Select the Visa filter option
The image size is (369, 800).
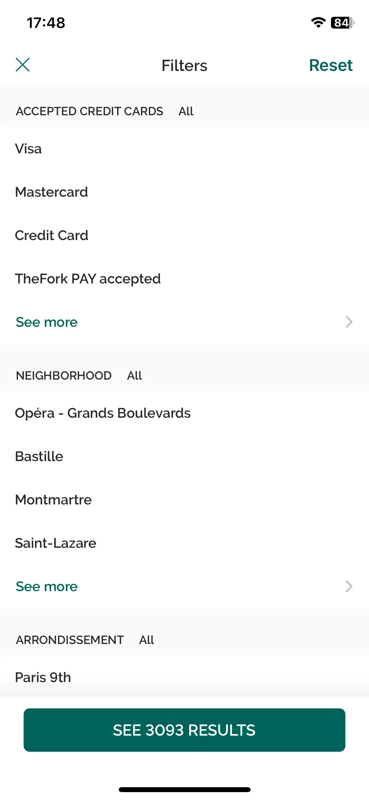(184, 149)
